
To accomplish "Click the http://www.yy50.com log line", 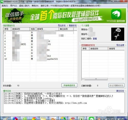I will pos(45,103).
